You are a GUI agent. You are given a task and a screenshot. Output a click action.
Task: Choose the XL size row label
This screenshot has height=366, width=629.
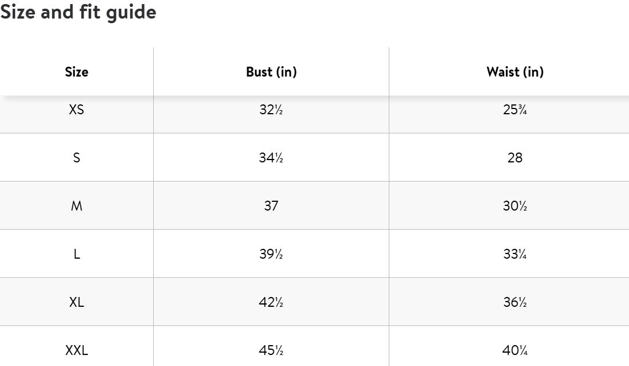click(x=77, y=302)
